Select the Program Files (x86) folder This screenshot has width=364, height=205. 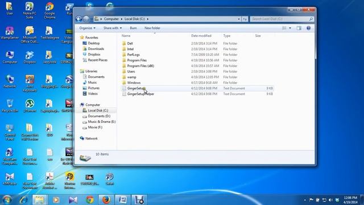pos(140,66)
